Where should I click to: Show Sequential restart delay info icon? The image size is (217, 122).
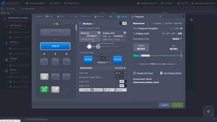click(102, 78)
